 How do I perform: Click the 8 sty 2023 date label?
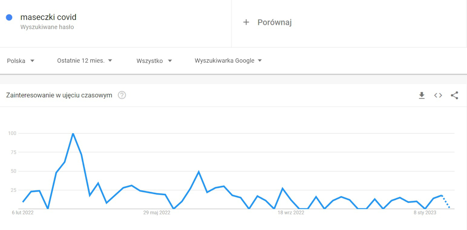(425, 212)
